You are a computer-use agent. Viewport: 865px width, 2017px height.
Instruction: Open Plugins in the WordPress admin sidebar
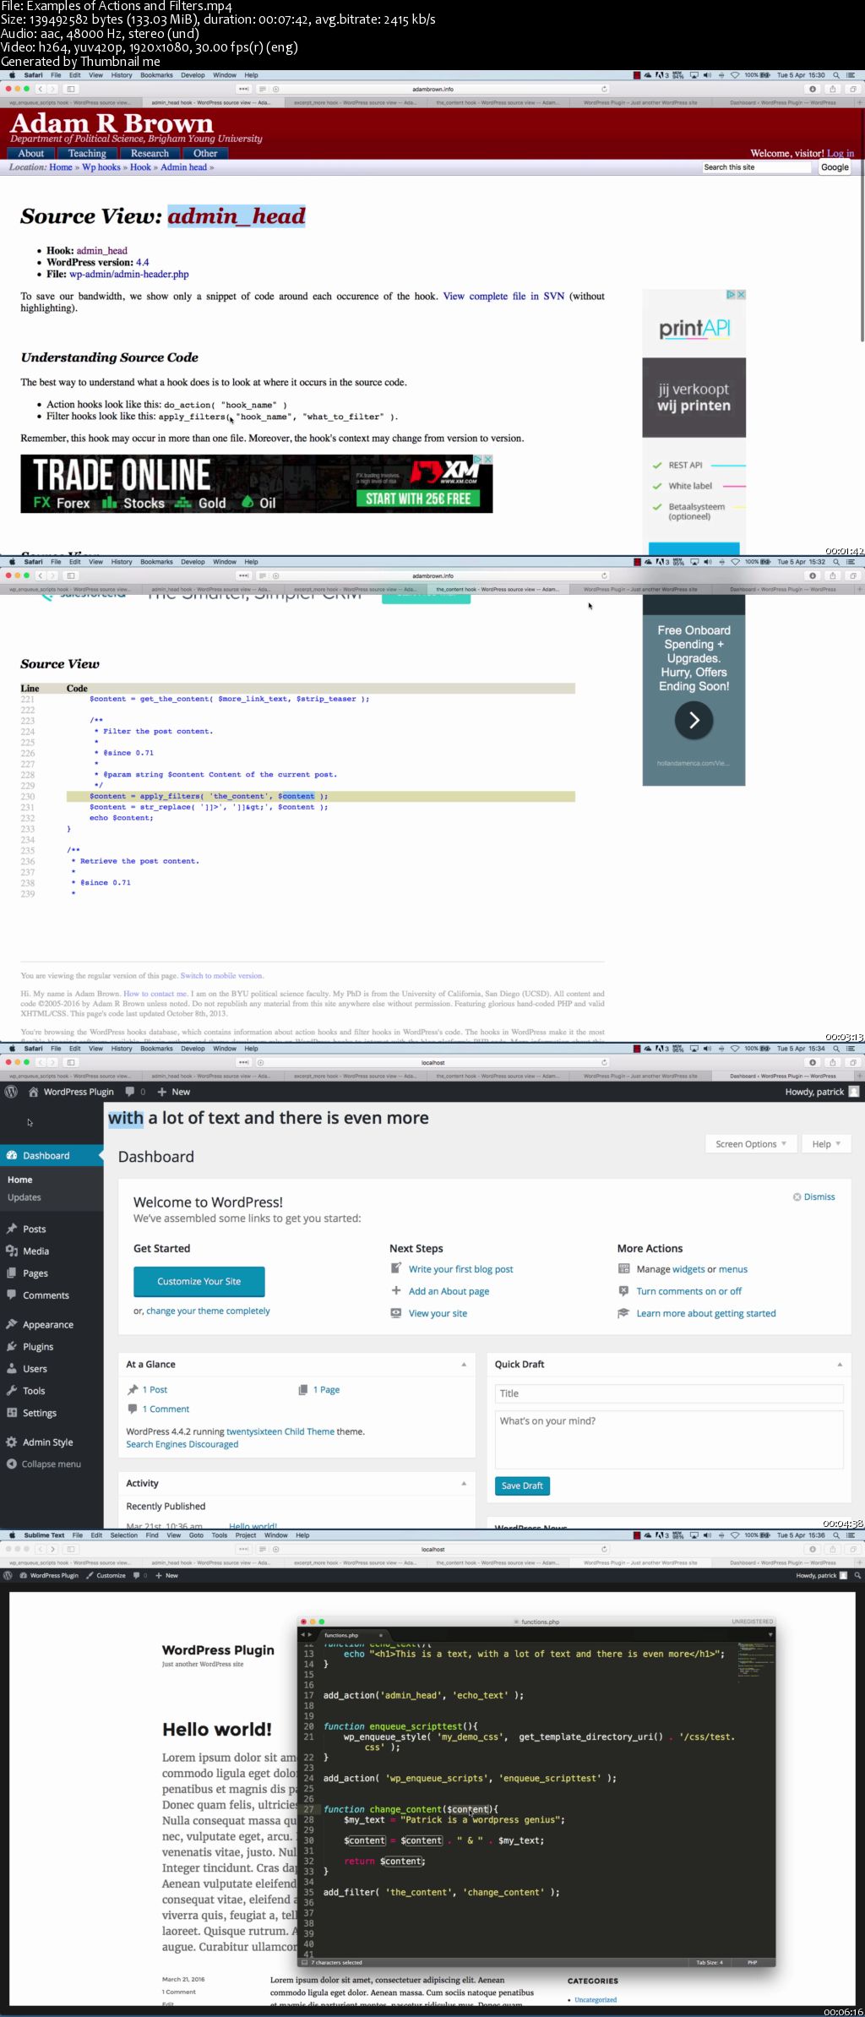(x=38, y=1346)
